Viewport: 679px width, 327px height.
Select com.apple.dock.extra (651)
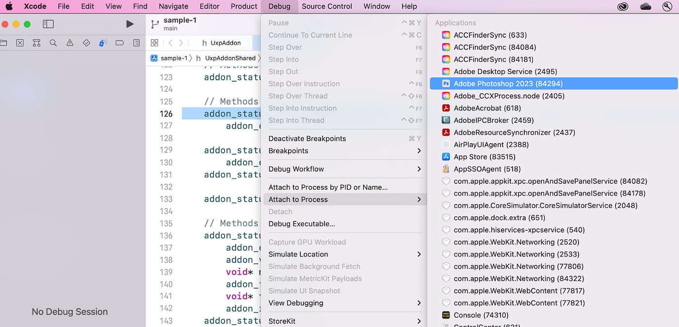[553, 218]
